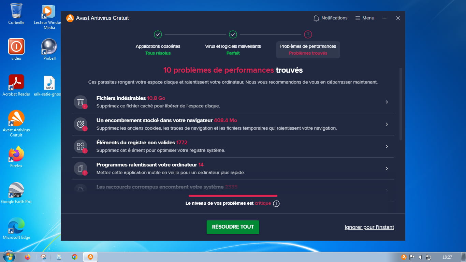Select Problèmes de performances step
The image size is (466, 262).
(308, 50)
